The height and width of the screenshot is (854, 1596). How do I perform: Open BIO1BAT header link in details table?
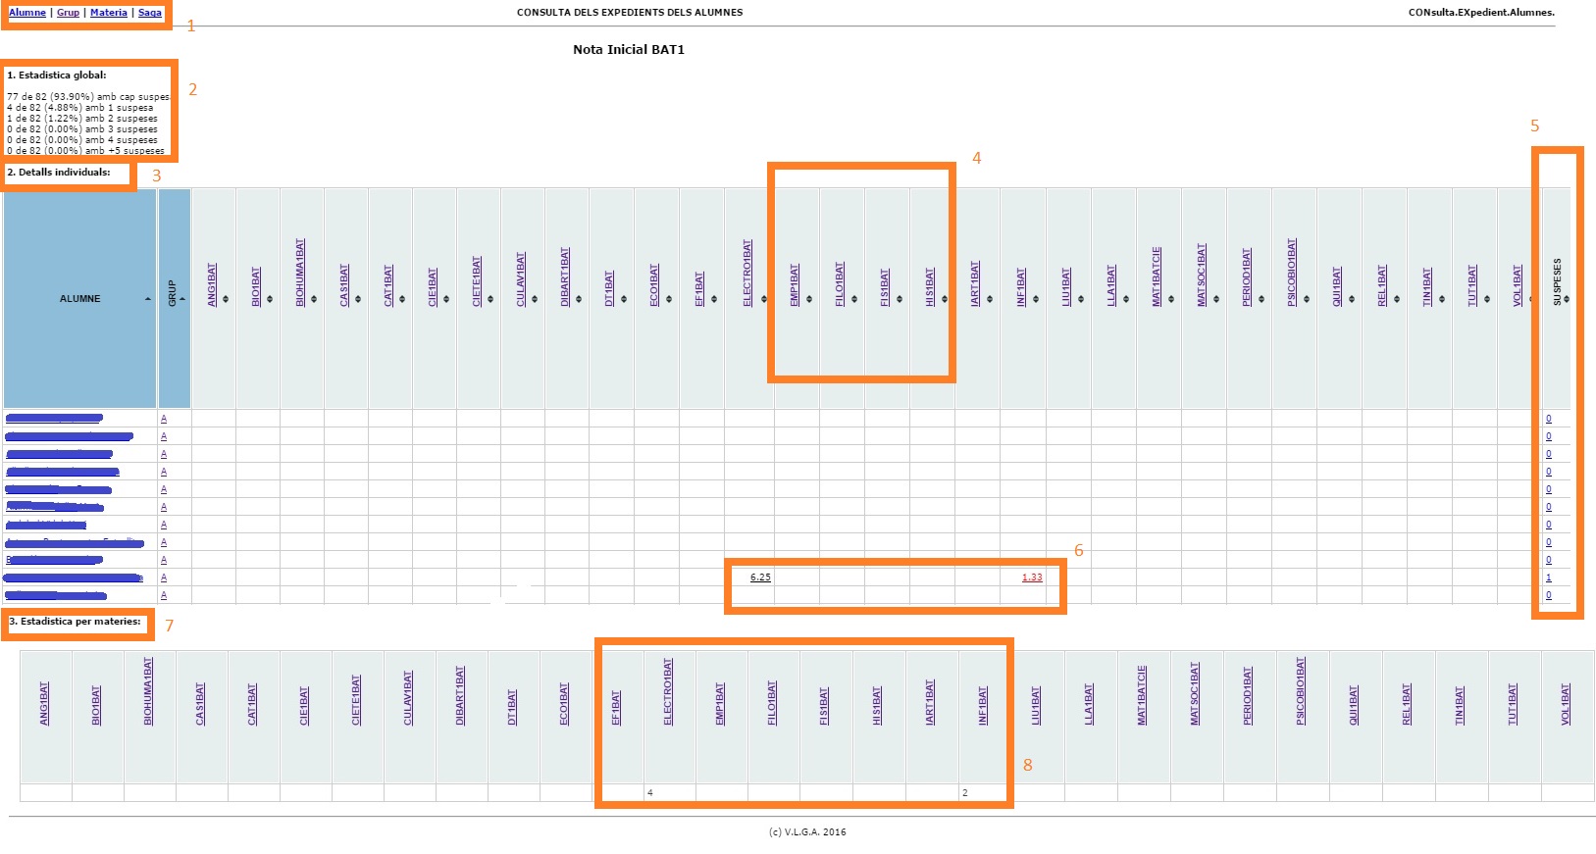(x=256, y=286)
